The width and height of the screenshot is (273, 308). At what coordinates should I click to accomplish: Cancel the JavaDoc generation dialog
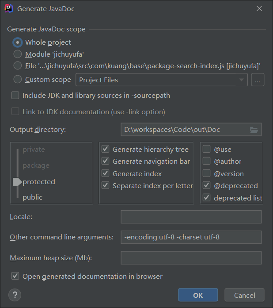(244, 295)
